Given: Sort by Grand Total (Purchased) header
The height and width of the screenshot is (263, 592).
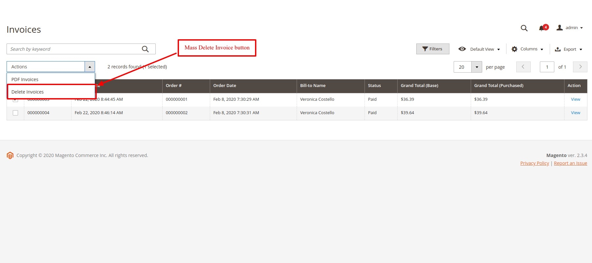Looking at the screenshot, I should pos(517,86).
